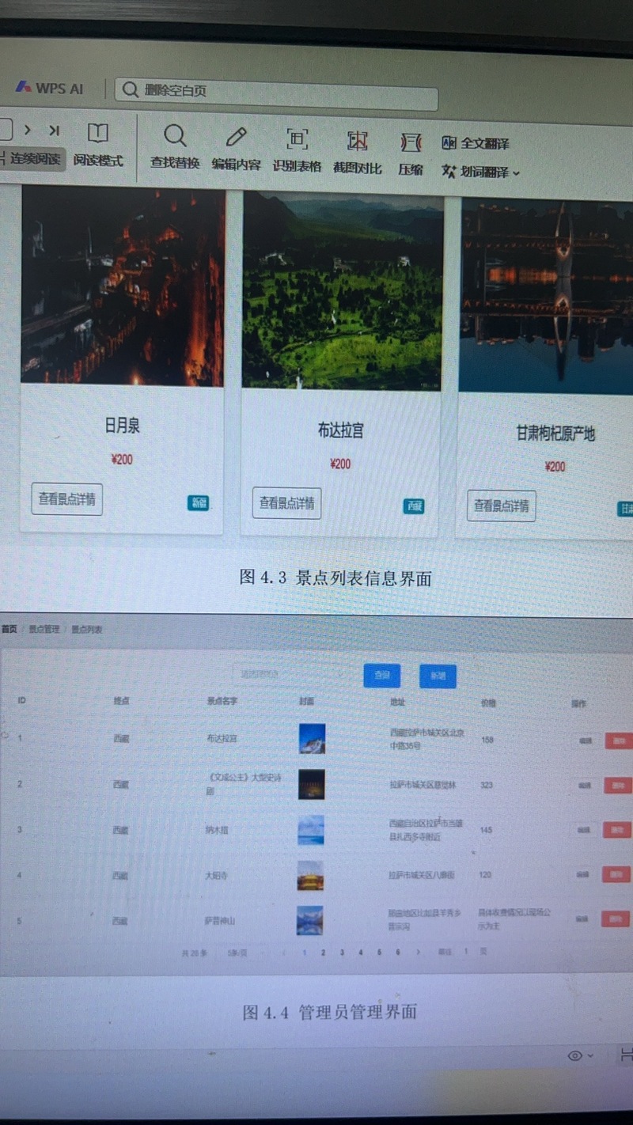Click the 《文成公主》大型史诗剧 name cell
This screenshot has height=1125, width=633.
pyautogui.click(x=243, y=784)
